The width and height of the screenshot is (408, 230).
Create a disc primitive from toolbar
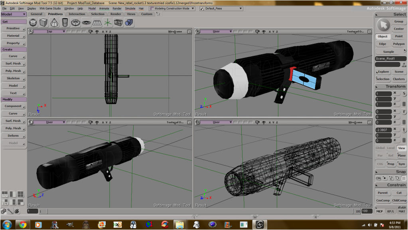point(86,23)
